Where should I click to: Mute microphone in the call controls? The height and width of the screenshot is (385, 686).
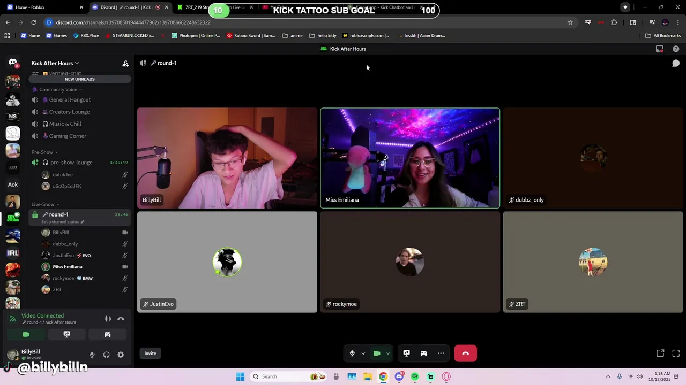click(352, 353)
